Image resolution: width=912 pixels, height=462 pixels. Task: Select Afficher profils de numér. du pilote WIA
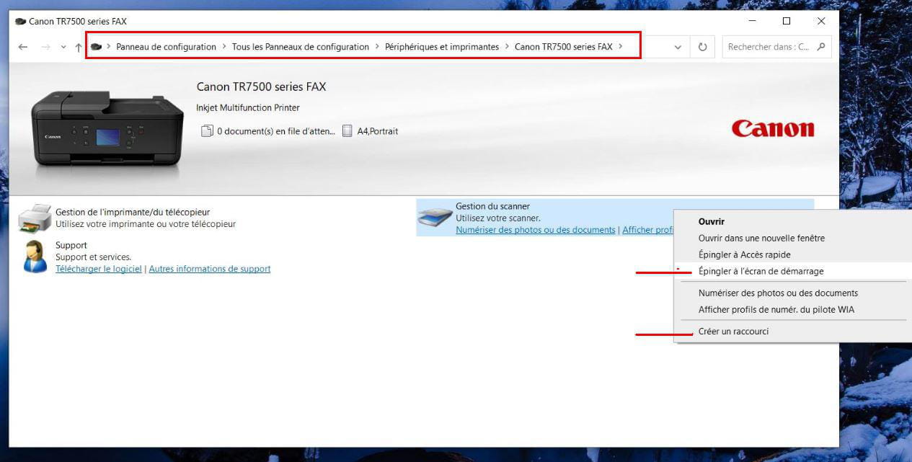click(793, 310)
